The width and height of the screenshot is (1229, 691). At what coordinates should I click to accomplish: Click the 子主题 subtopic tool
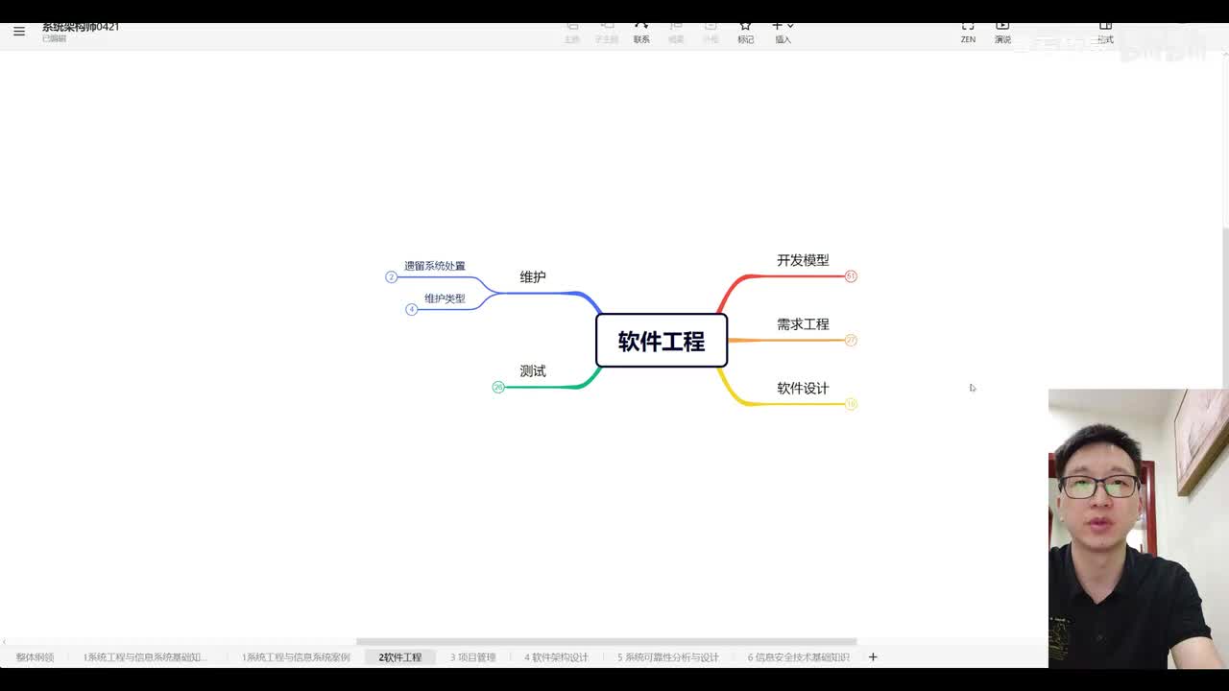pos(607,32)
